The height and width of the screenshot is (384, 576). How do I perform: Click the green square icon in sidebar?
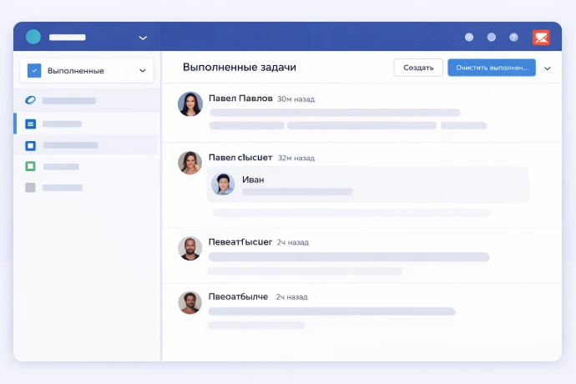tap(31, 166)
